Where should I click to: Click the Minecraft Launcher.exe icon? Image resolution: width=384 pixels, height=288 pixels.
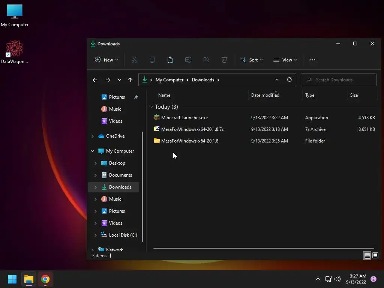click(156, 117)
